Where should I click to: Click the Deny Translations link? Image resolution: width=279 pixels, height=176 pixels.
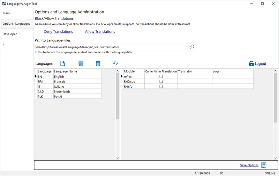(58, 31)
